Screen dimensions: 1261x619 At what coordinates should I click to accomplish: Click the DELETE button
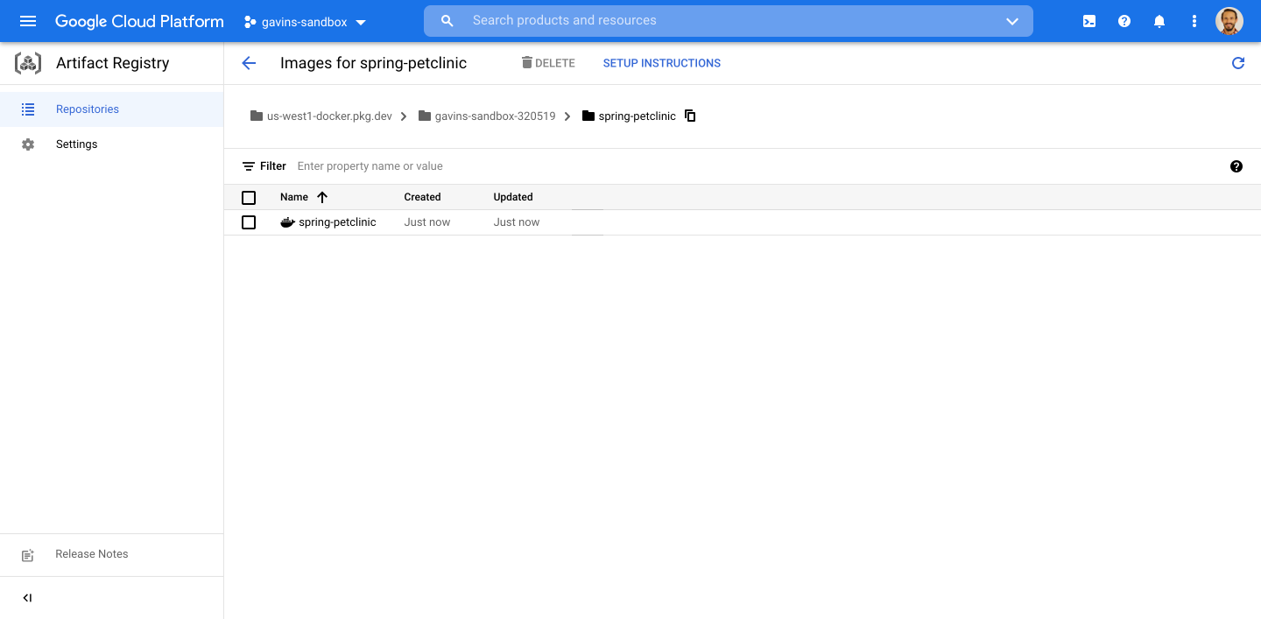point(547,62)
